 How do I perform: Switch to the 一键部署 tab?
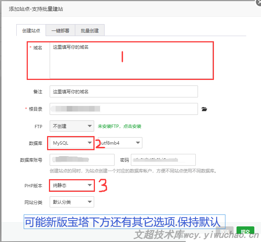point(60,30)
